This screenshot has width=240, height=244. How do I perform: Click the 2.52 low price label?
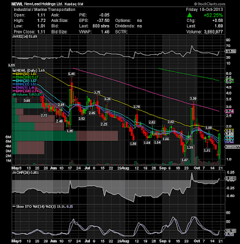[82, 119]
